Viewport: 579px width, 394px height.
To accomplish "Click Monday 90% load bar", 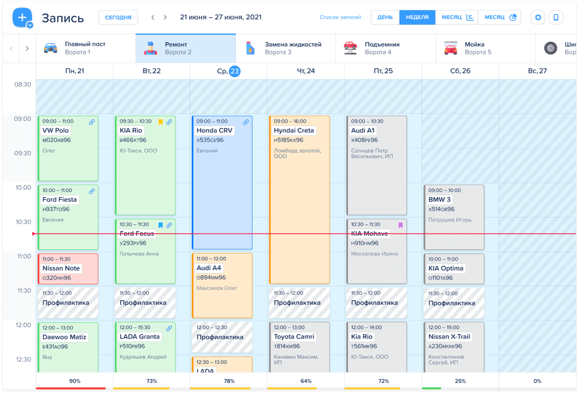I will coord(71,388).
